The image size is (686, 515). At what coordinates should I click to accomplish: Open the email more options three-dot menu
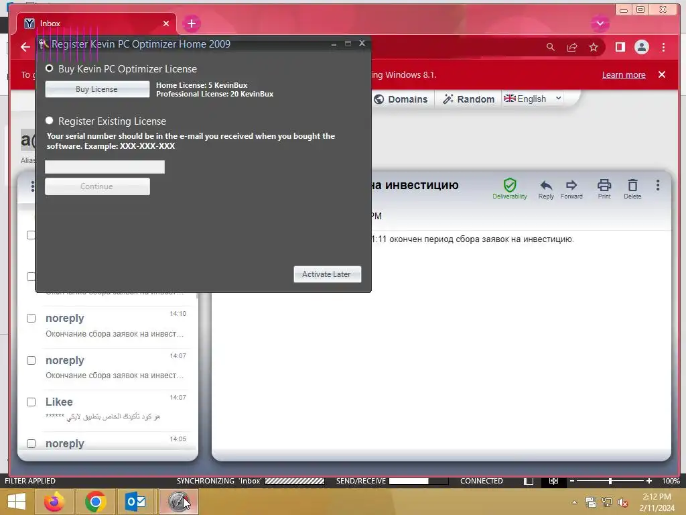pyautogui.click(x=658, y=185)
